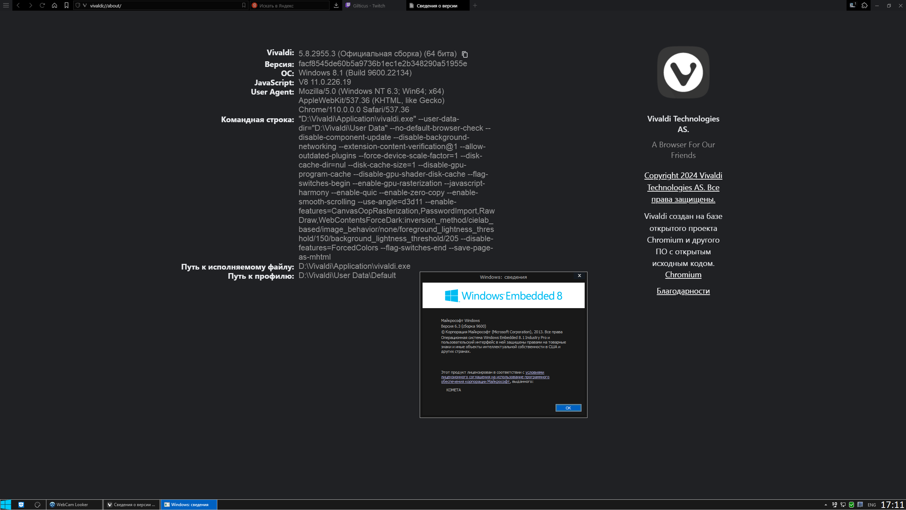Open a new tab with plus button

475,5
